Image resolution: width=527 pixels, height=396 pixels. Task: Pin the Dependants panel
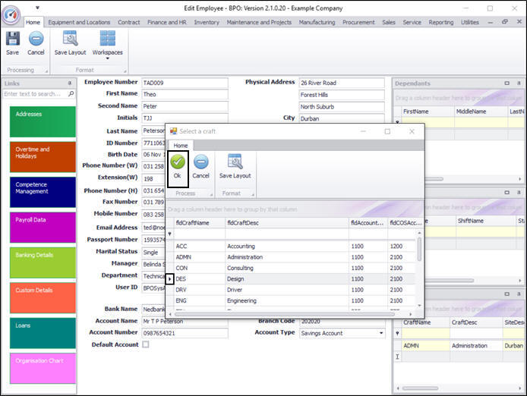(x=519, y=83)
